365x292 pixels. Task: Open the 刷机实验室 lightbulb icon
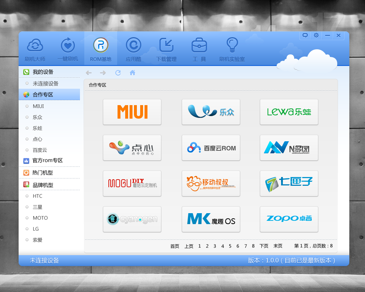point(232,46)
